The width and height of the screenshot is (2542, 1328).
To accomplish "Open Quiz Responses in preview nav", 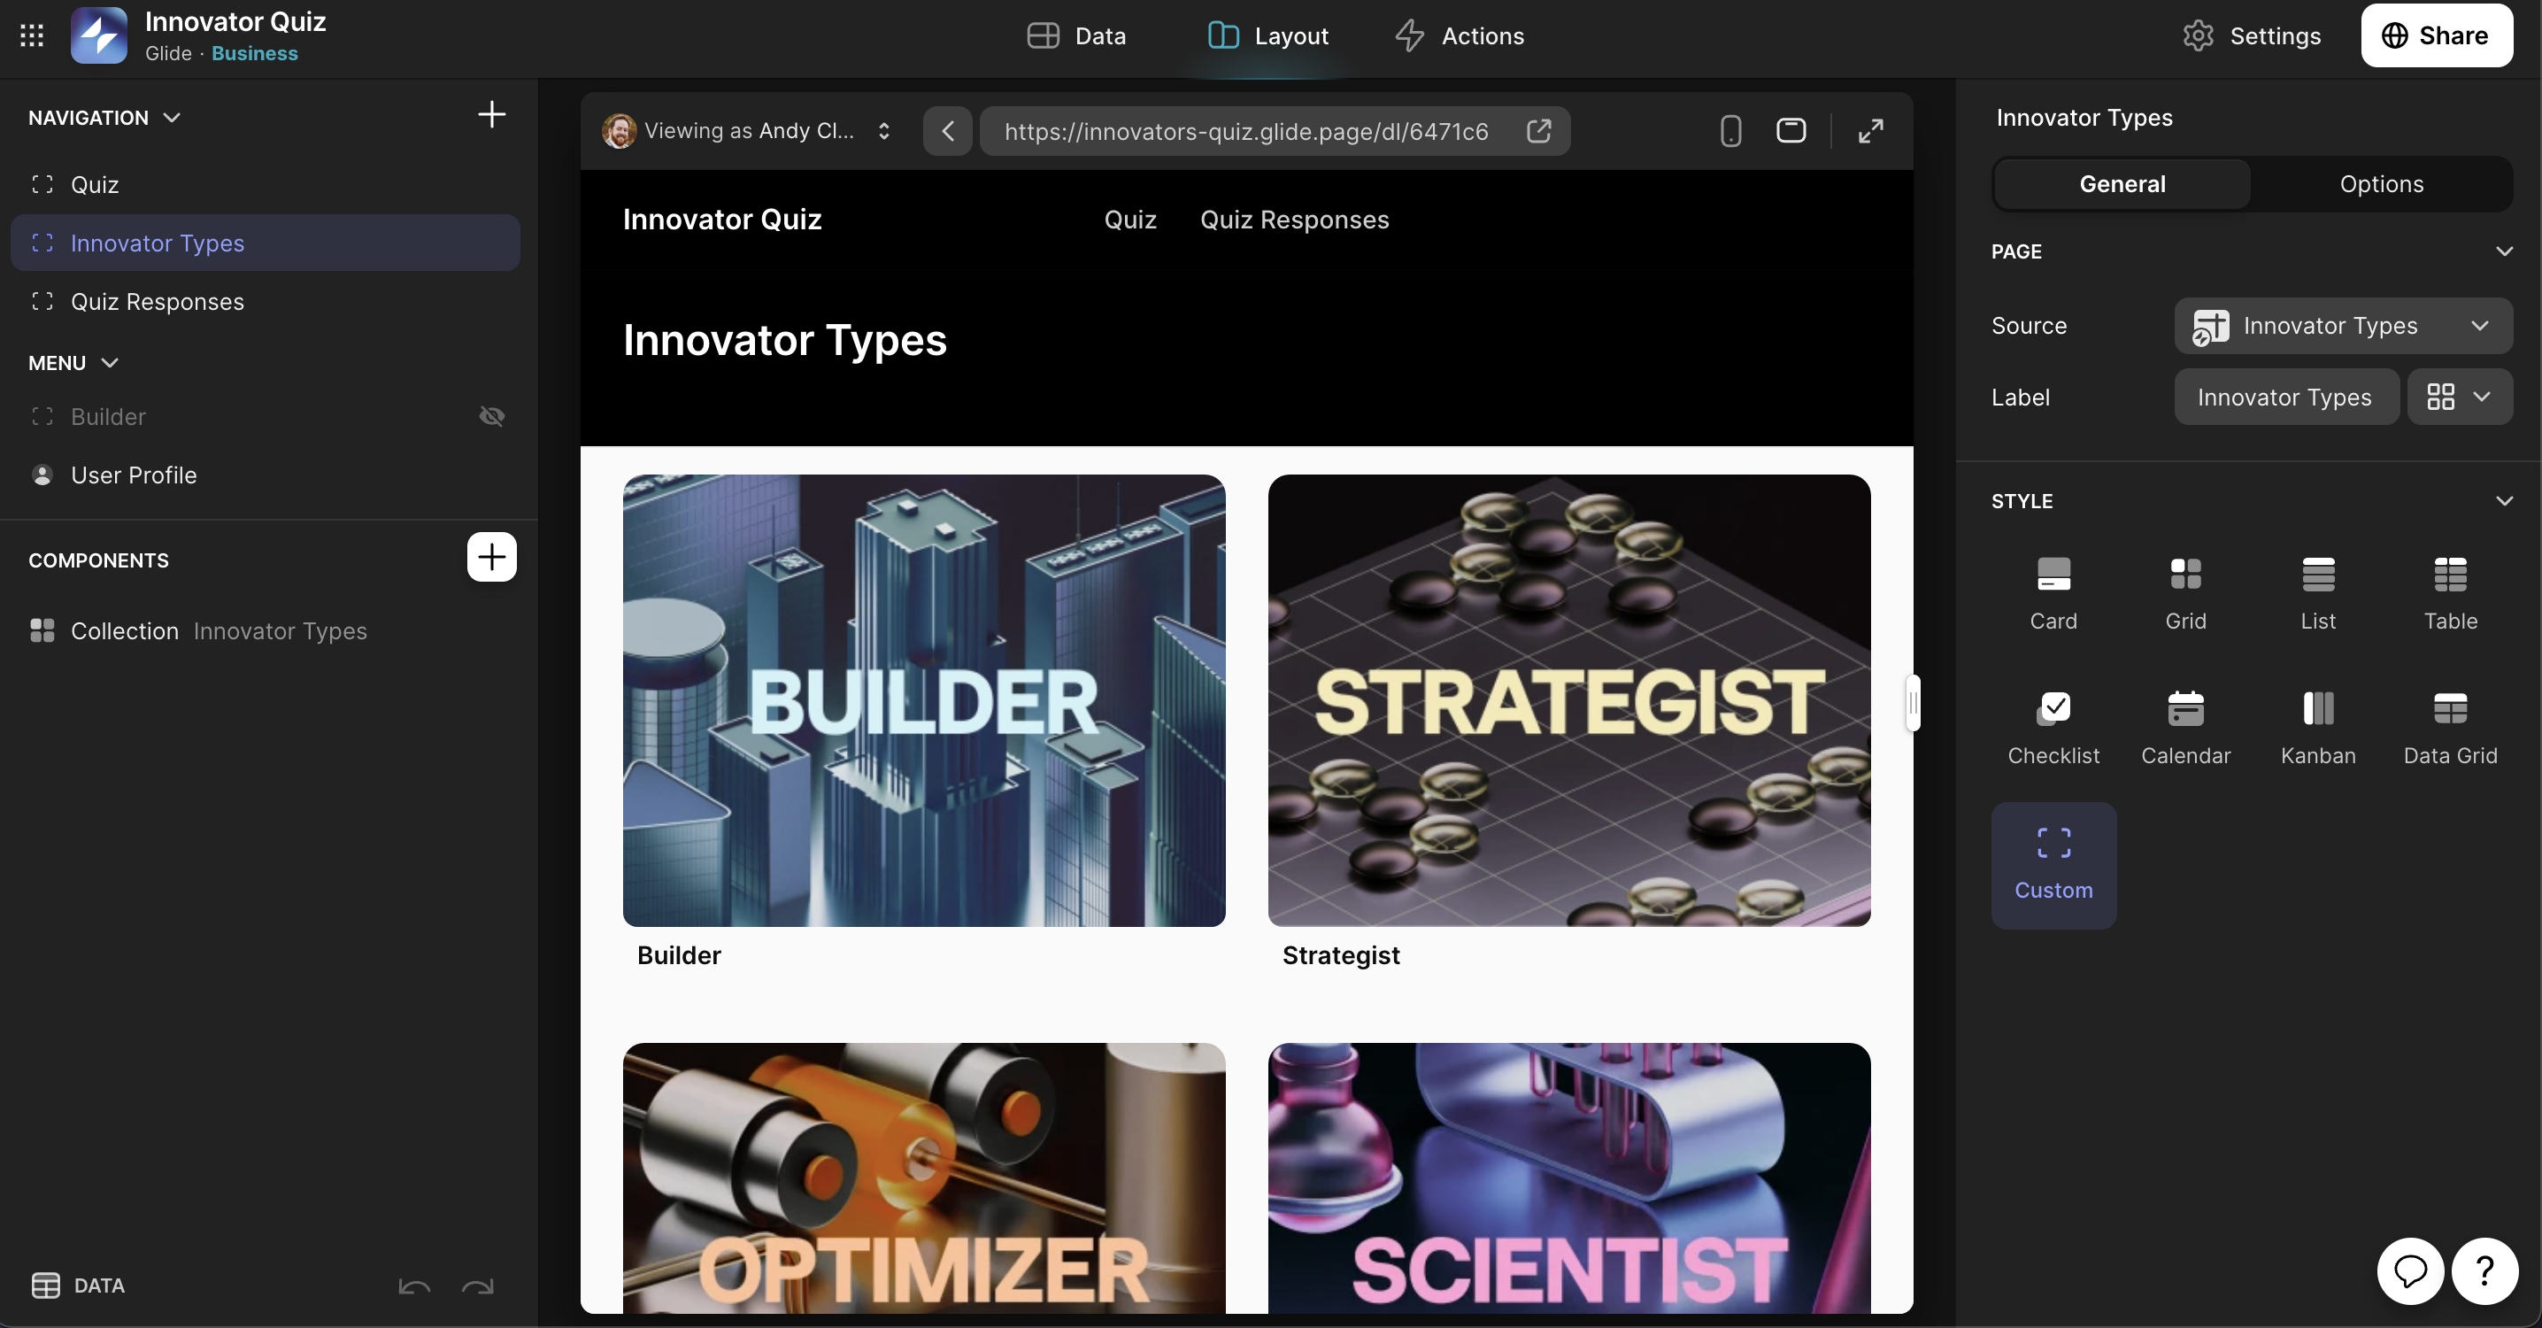I will pyautogui.click(x=1294, y=220).
